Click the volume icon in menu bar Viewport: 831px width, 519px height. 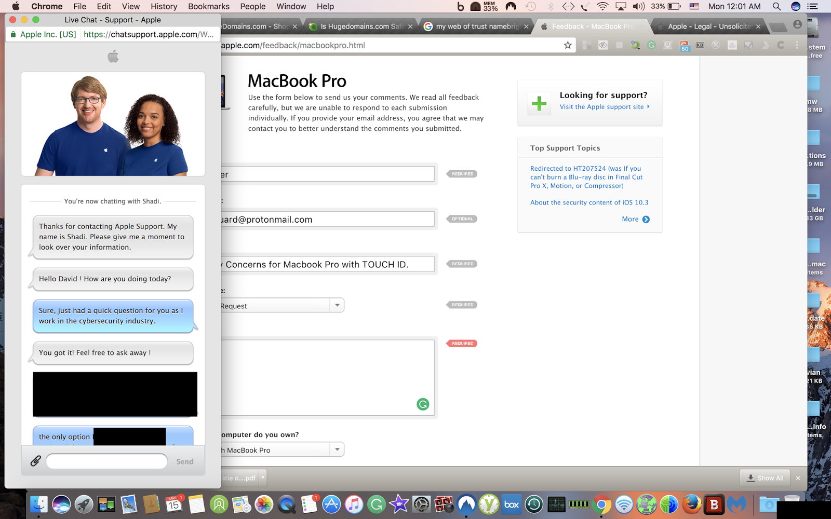coord(638,6)
